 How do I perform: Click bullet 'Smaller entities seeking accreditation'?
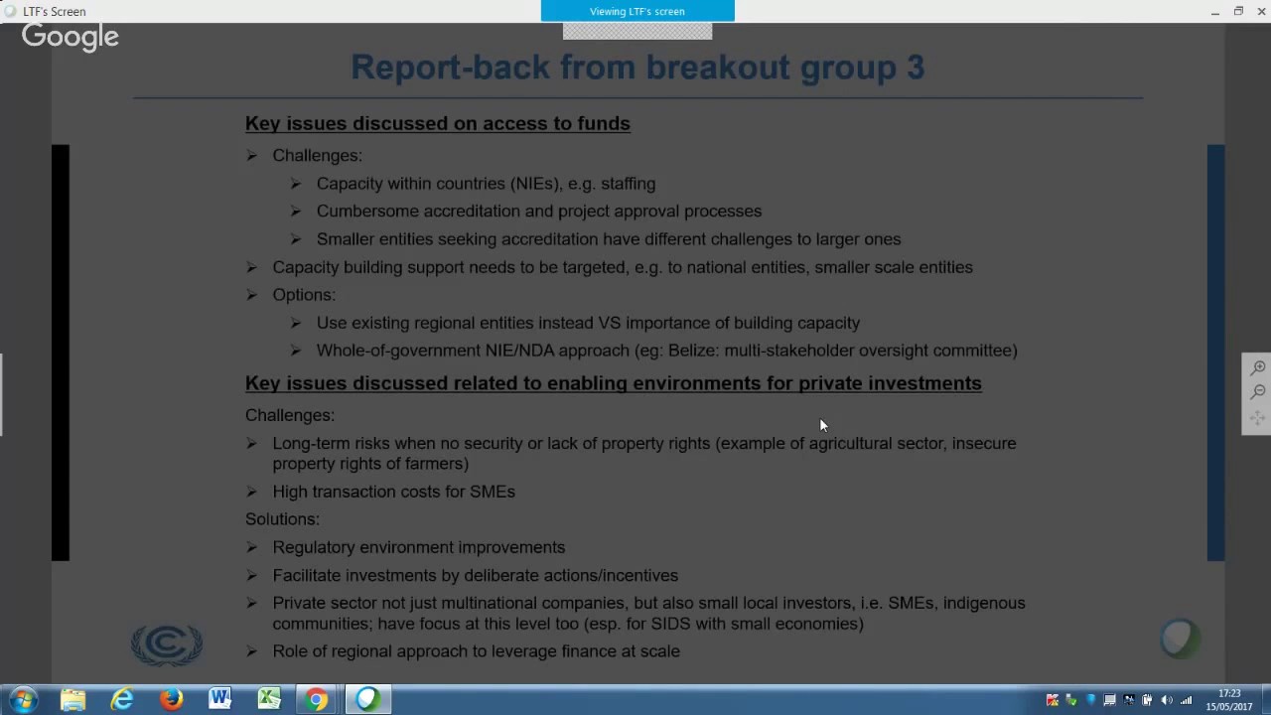click(609, 239)
